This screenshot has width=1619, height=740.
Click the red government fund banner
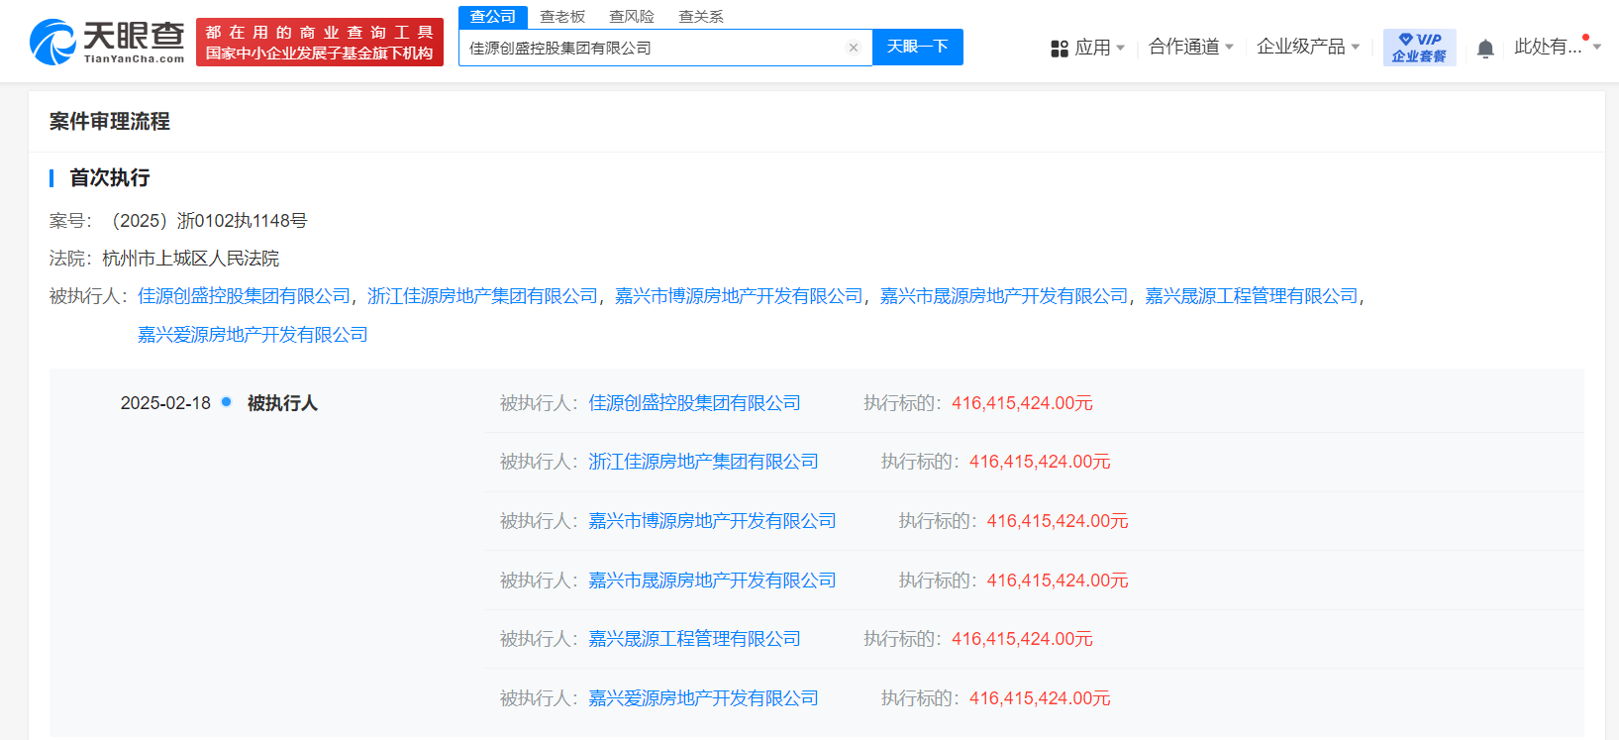320,43
